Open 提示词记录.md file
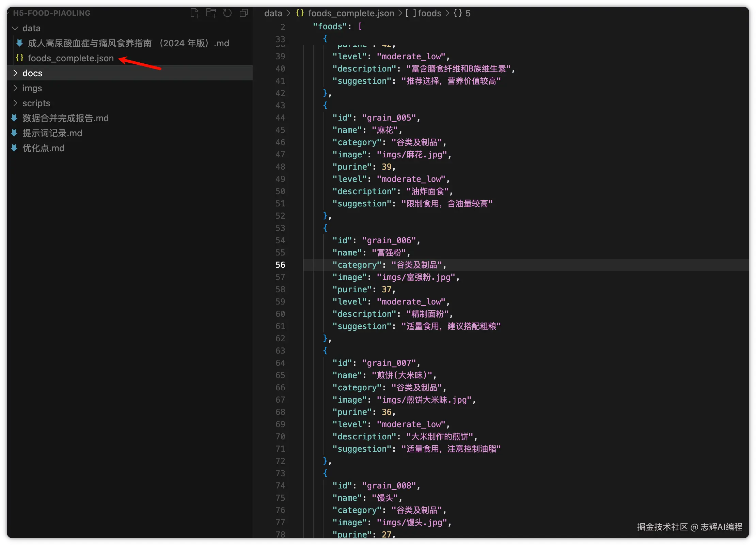The width and height of the screenshot is (756, 545). [x=52, y=133]
